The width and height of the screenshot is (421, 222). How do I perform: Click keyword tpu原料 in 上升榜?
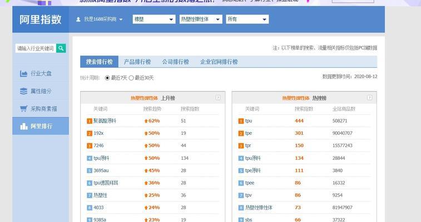click(101, 158)
